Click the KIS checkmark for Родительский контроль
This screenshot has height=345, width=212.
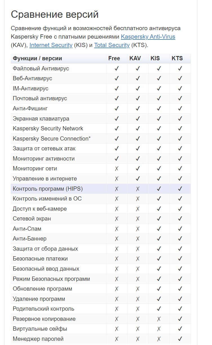click(159, 309)
